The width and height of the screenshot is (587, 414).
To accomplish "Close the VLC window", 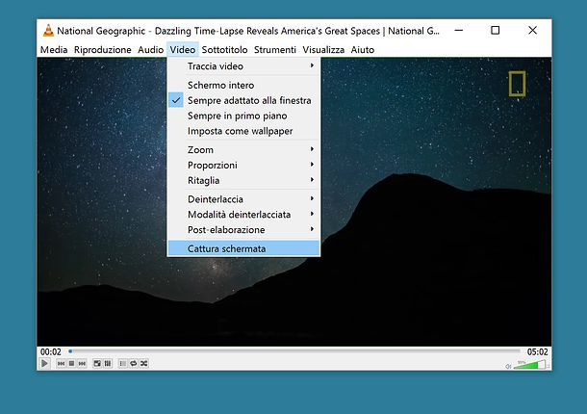I will (532, 31).
